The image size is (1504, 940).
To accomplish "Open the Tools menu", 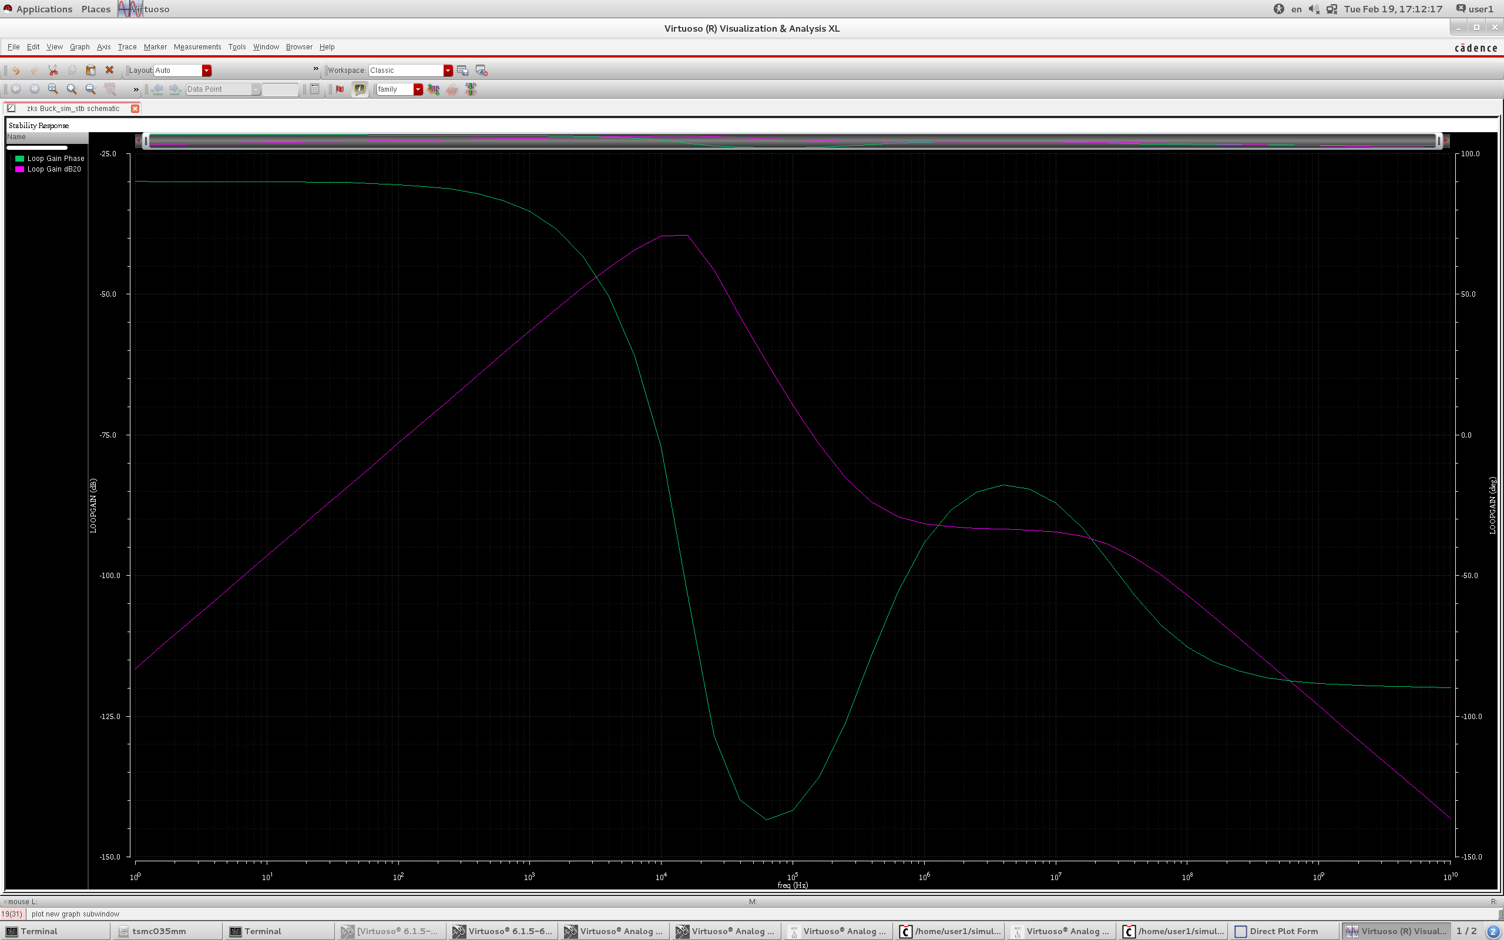I will click(x=237, y=46).
